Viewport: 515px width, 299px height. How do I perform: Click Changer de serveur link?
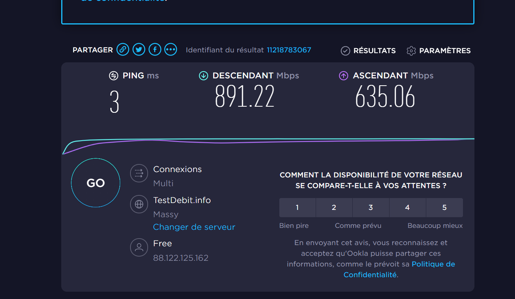pos(194,227)
